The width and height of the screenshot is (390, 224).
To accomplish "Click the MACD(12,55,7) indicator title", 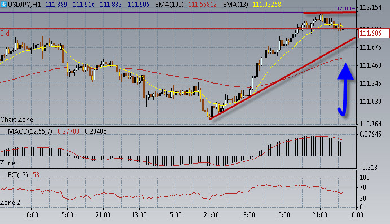I will [x=30, y=131].
